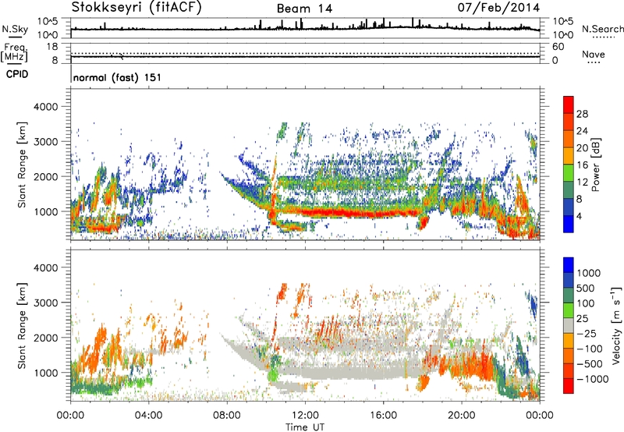Click the gray ground-scatter band in the velocity panel
This screenshot has height=432, width=624.
(346, 374)
